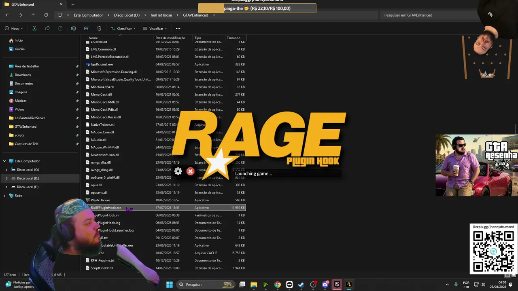
Task: Expand Disco Local (C:) in navigation tree
Action: (6, 170)
